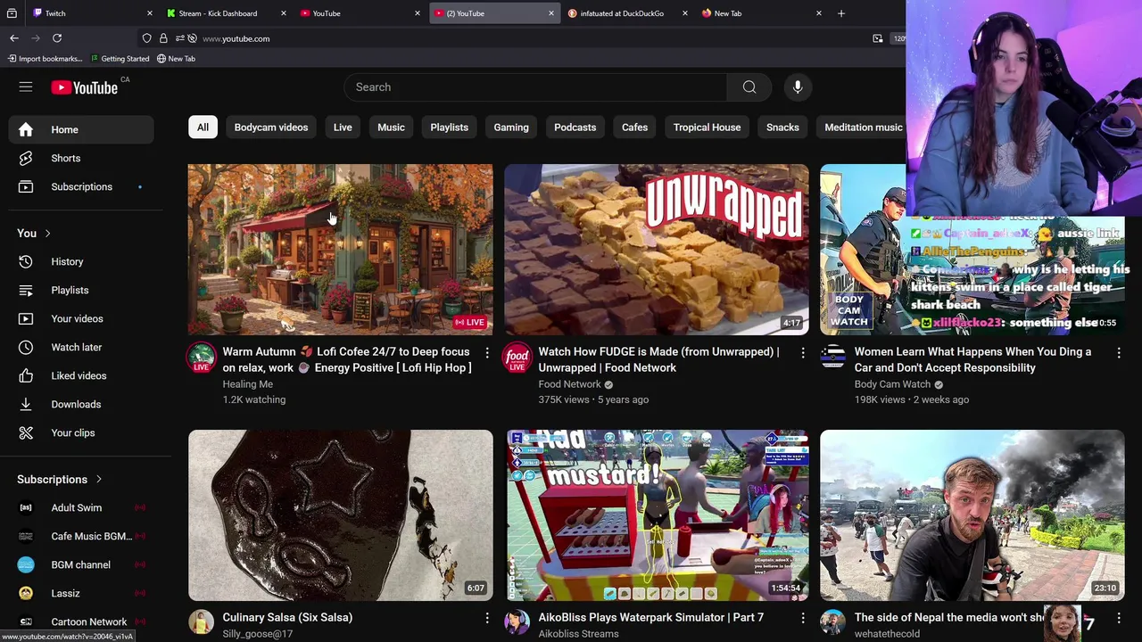Open options for Culinary Salsa video

487,618
